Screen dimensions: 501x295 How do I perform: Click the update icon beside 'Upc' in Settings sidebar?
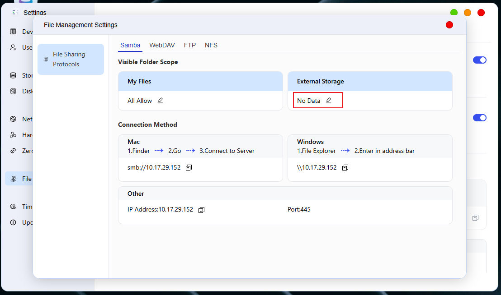point(13,222)
